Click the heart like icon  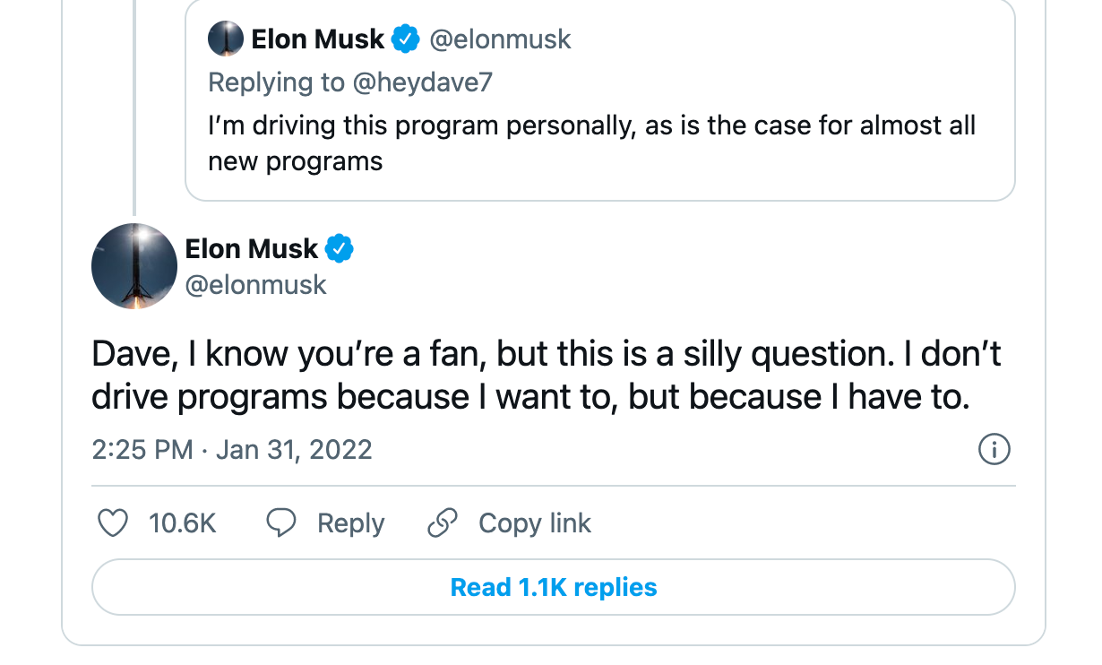pyautogui.click(x=112, y=523)
